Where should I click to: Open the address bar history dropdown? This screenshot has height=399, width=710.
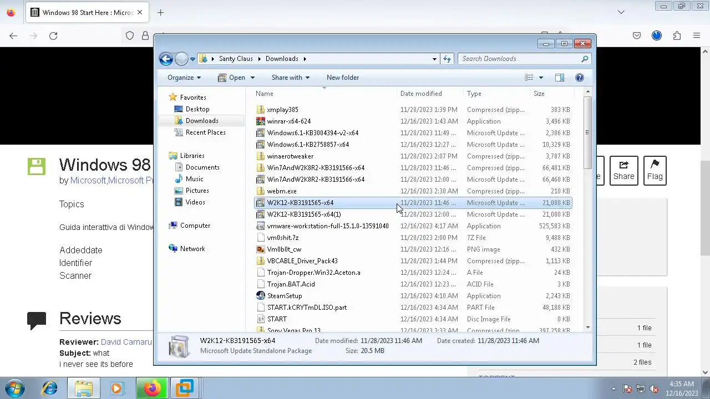coord(434,59)
